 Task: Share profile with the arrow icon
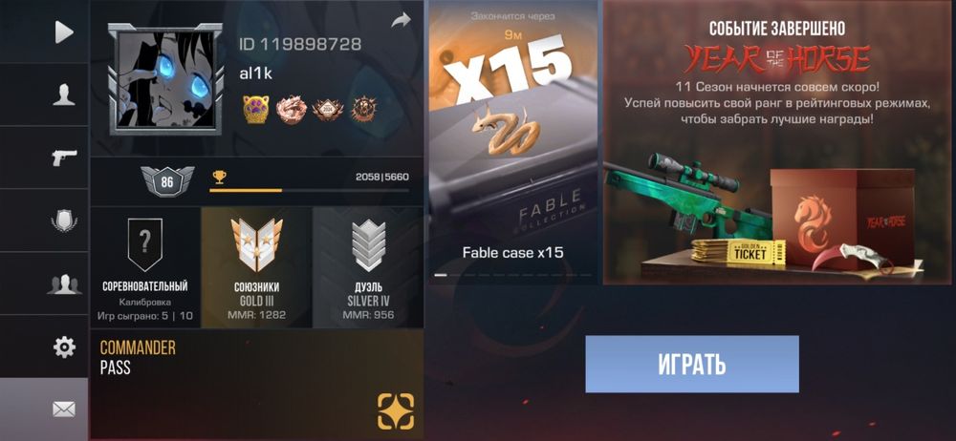click(401, 21)
